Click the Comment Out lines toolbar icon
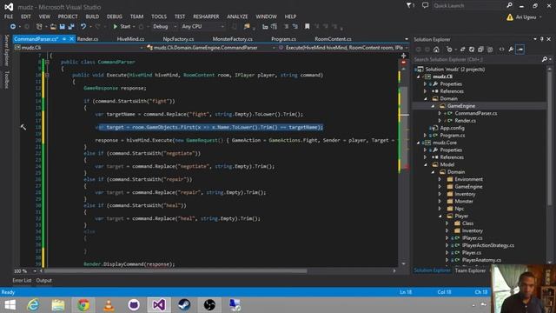This screenshot has height=313, width=556. (x=286, y=27)
